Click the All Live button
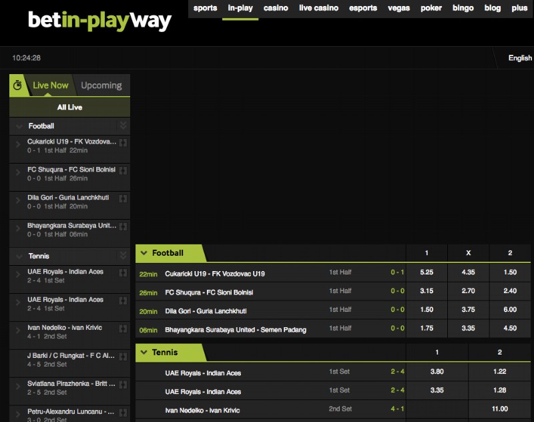This screenshot has height=422, width=534. pos(70,108)
